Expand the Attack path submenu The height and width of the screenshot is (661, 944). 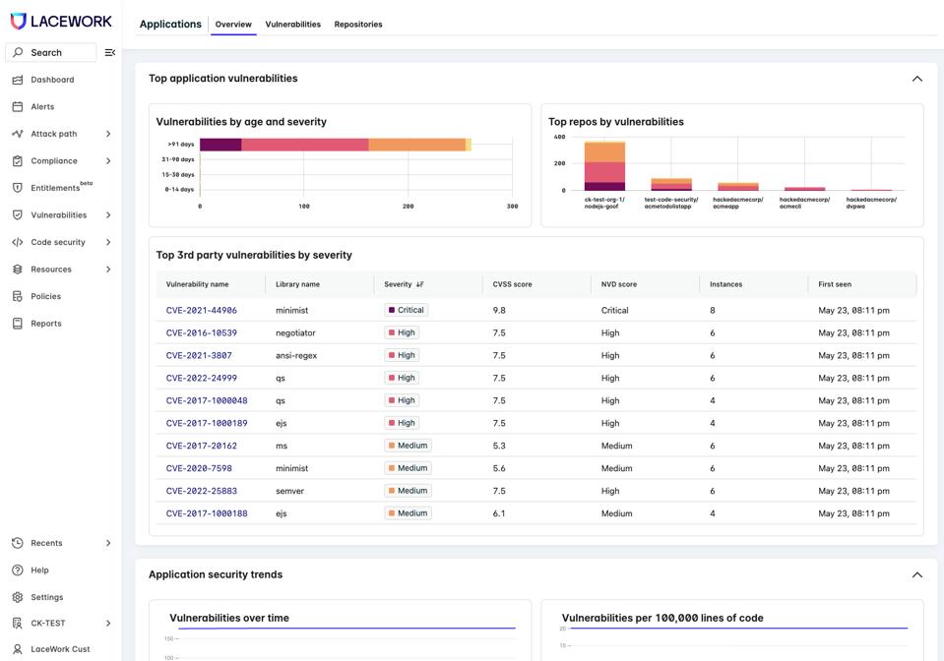pos(108,134)
